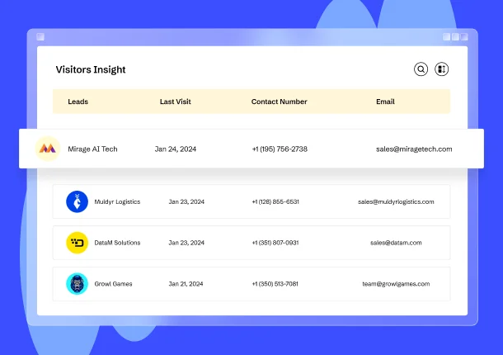Click the Jan 24, 2024 visit date
The height and width of the screenshot is (355, 503).
click(176, 149)
